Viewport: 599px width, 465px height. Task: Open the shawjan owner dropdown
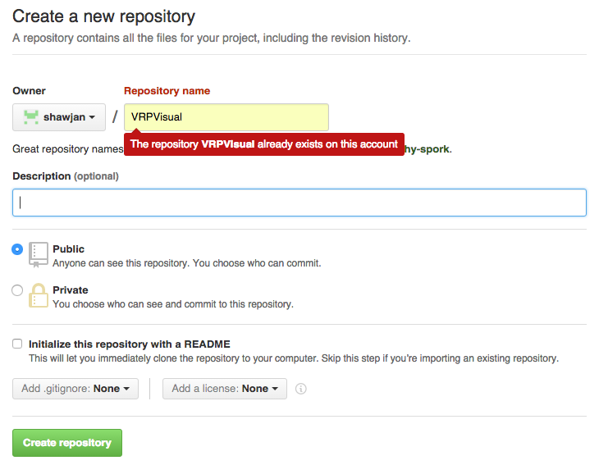(x=59, y=117)
